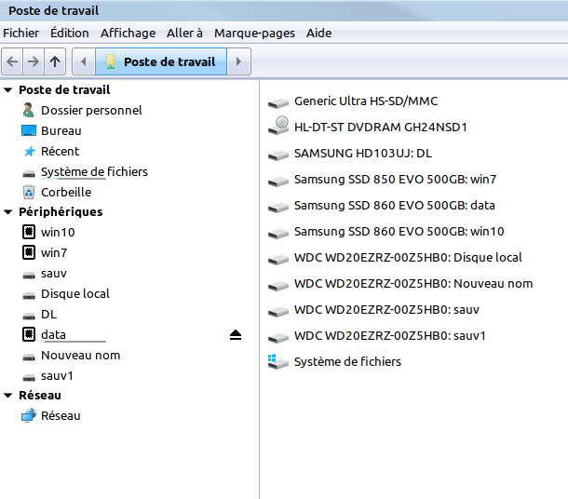
Task: Go back with the left arrow button
Action: tap(12, 61)
